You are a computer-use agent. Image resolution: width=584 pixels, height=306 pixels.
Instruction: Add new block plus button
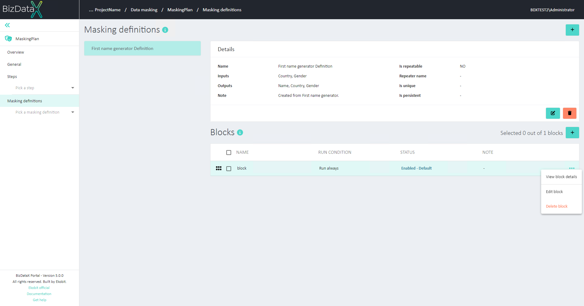tap(572, 133)
